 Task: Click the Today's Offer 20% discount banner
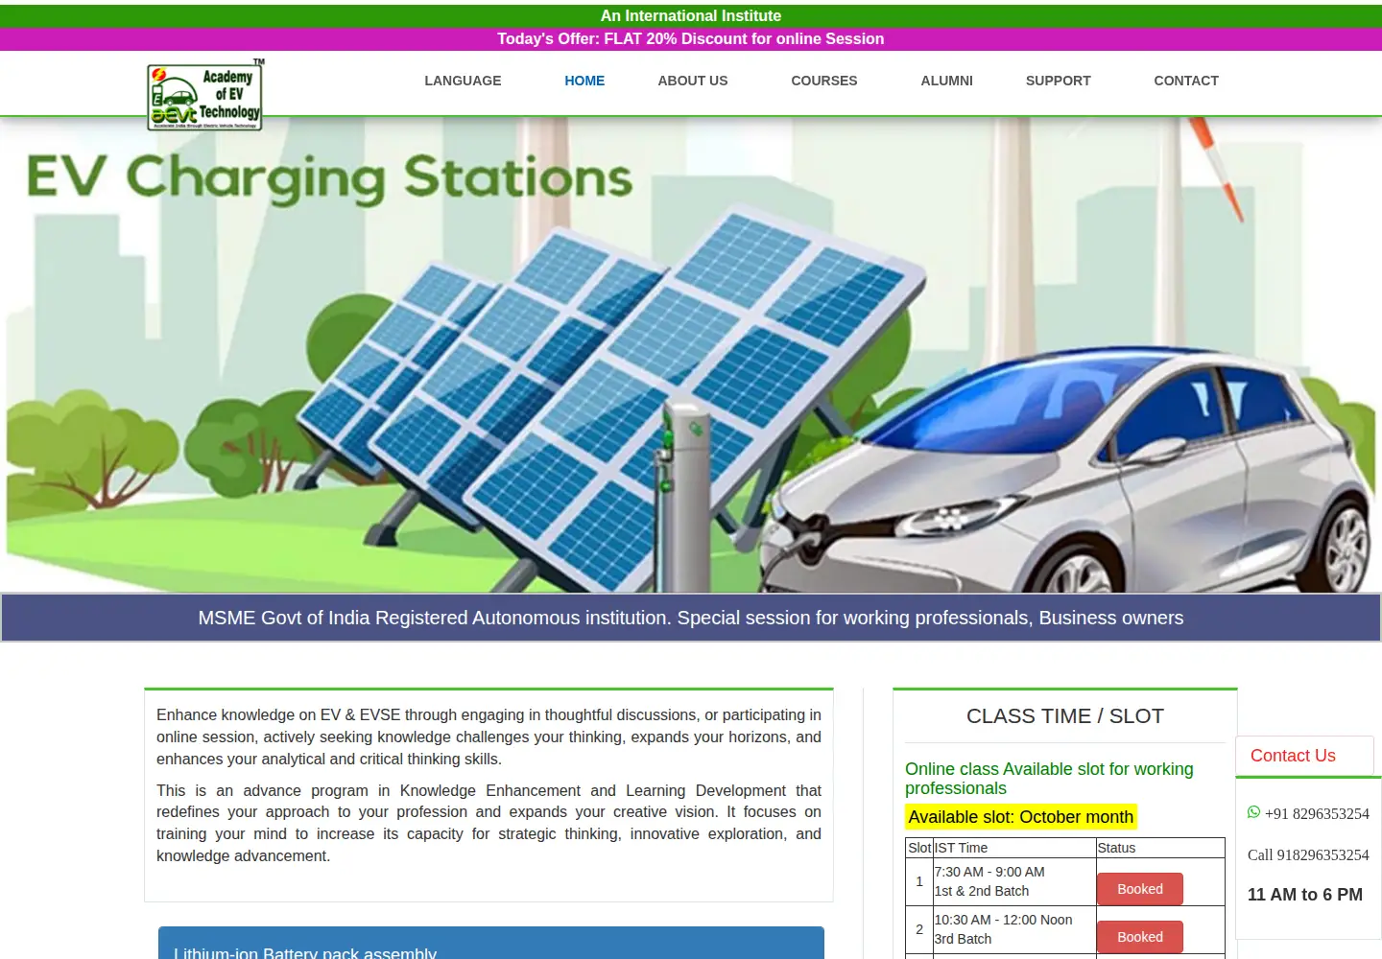tap(691, 39)
